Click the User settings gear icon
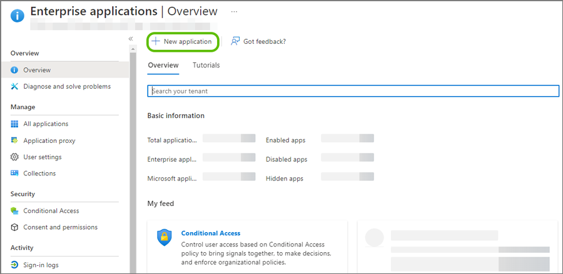The width and height of the screenshot is (563, 274). pyautogui.click(x=15, y=157)
